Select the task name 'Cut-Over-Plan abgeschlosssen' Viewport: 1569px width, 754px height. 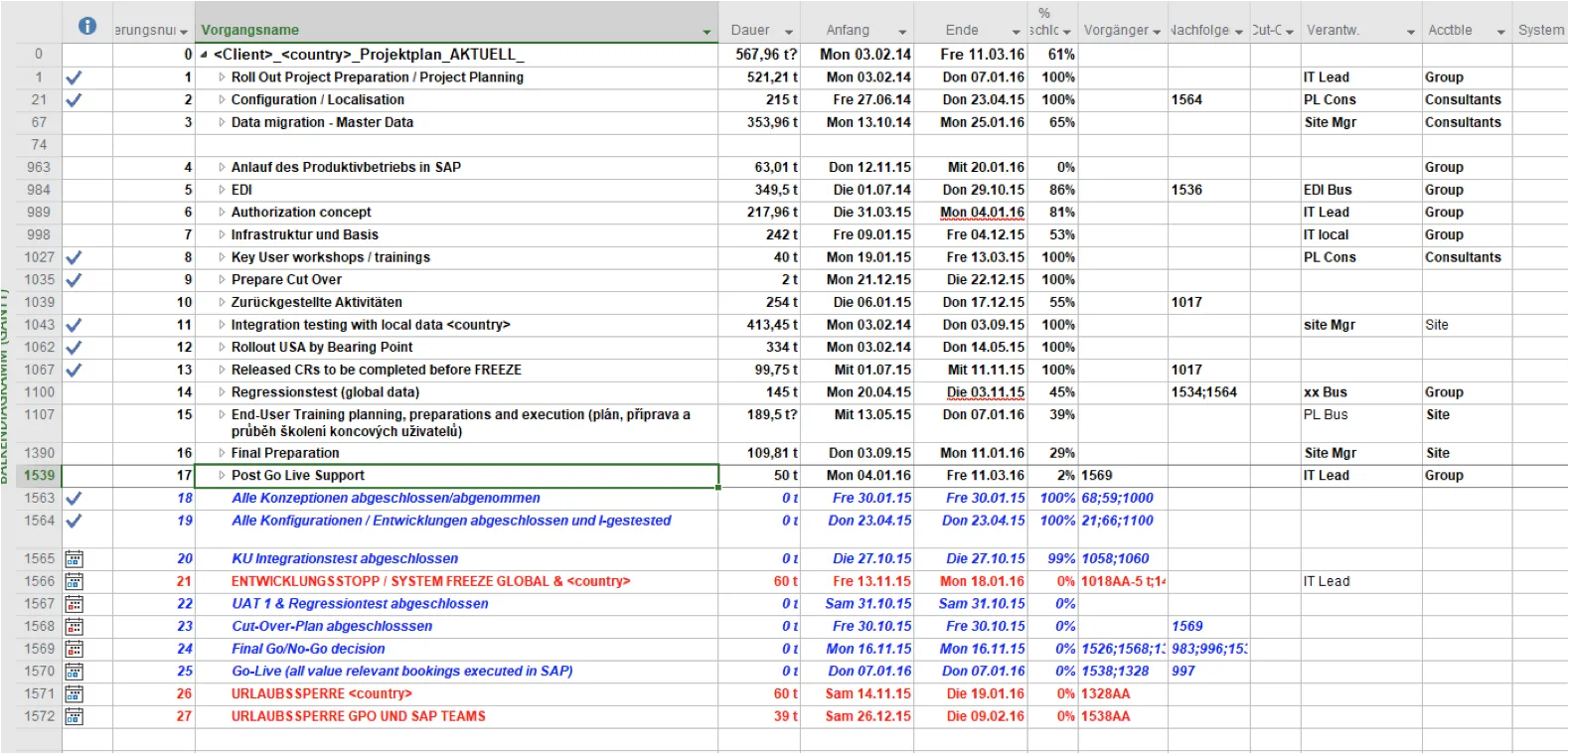tap(332, 627)
